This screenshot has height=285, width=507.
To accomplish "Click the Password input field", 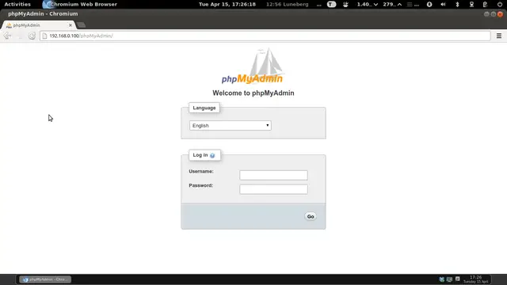I will (273, 189).
